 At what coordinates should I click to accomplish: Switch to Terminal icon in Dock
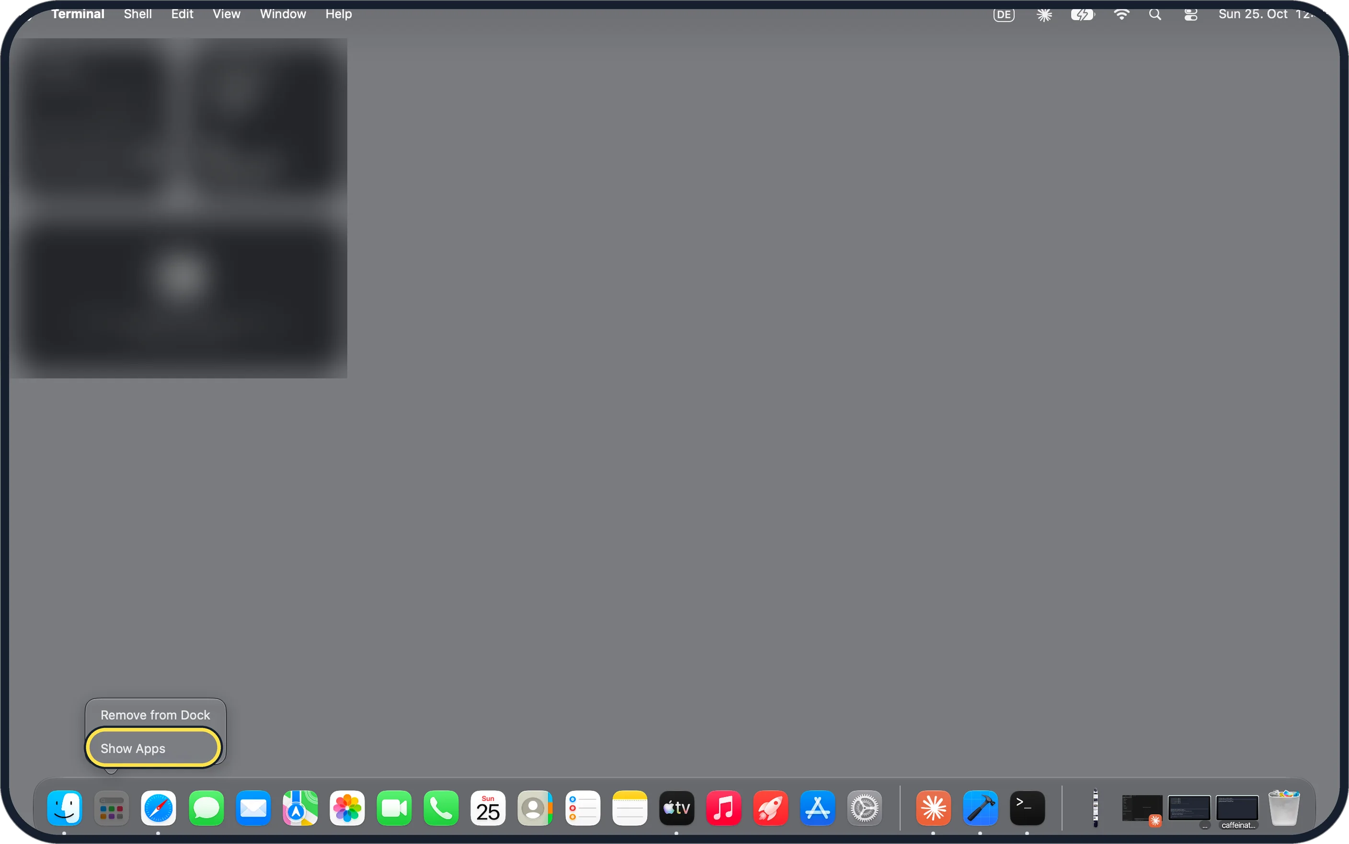click(1027, 808)
